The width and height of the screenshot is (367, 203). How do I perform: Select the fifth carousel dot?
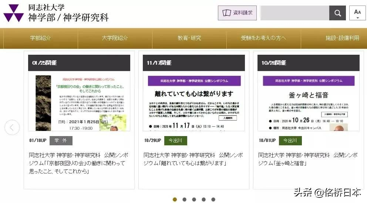[213, 200]
